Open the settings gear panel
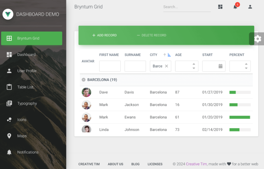 click(x=257, y=39)
